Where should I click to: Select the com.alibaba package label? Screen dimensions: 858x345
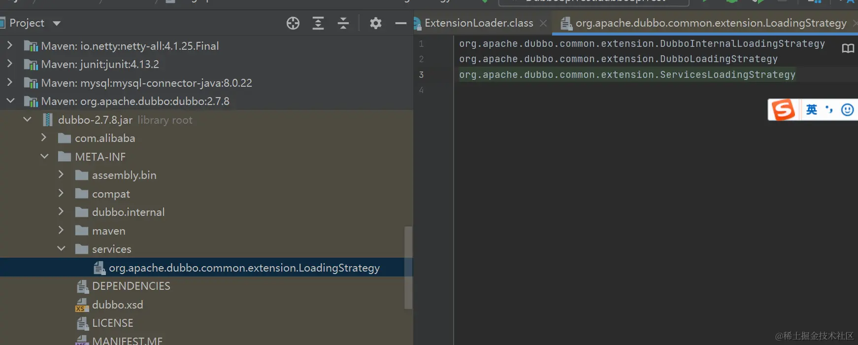[x=105, y=138]
